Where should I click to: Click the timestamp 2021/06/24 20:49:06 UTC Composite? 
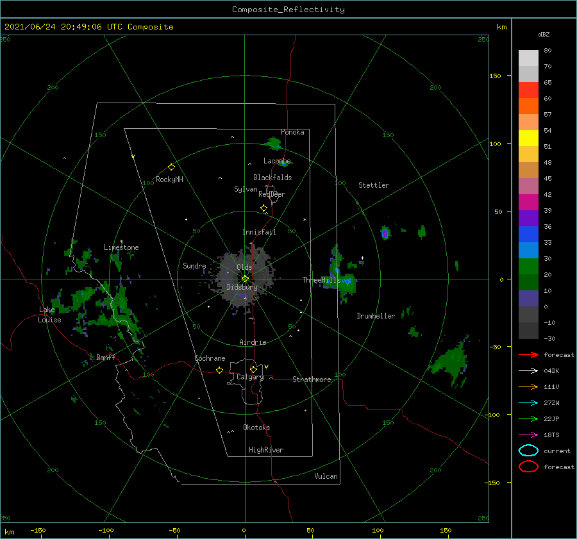(88, 27)
